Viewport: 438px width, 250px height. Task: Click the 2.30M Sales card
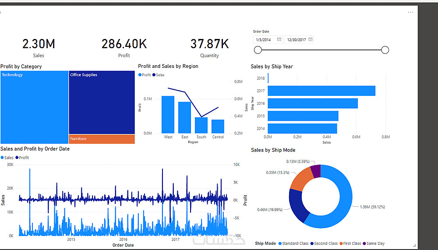click(x=39, y=48)
